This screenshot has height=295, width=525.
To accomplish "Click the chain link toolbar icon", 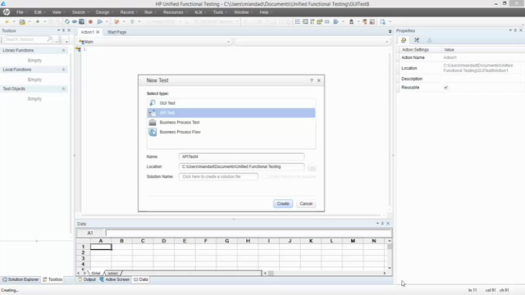I will coord(75,22).
